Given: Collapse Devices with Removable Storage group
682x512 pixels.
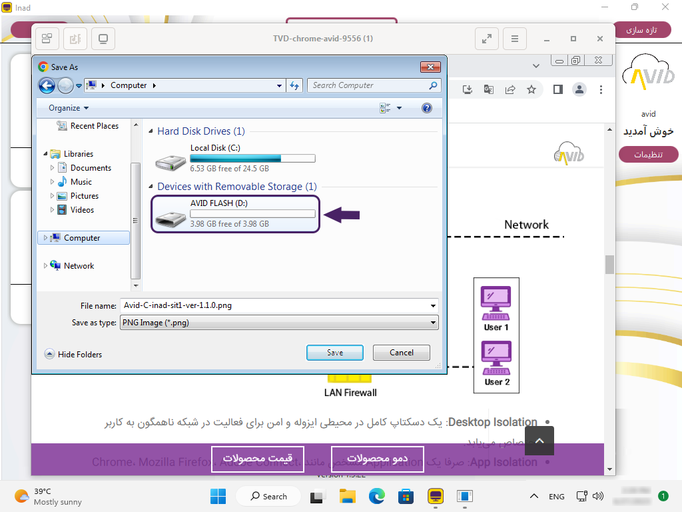Looking at the screenshot, I should click(x=151, y=187).
